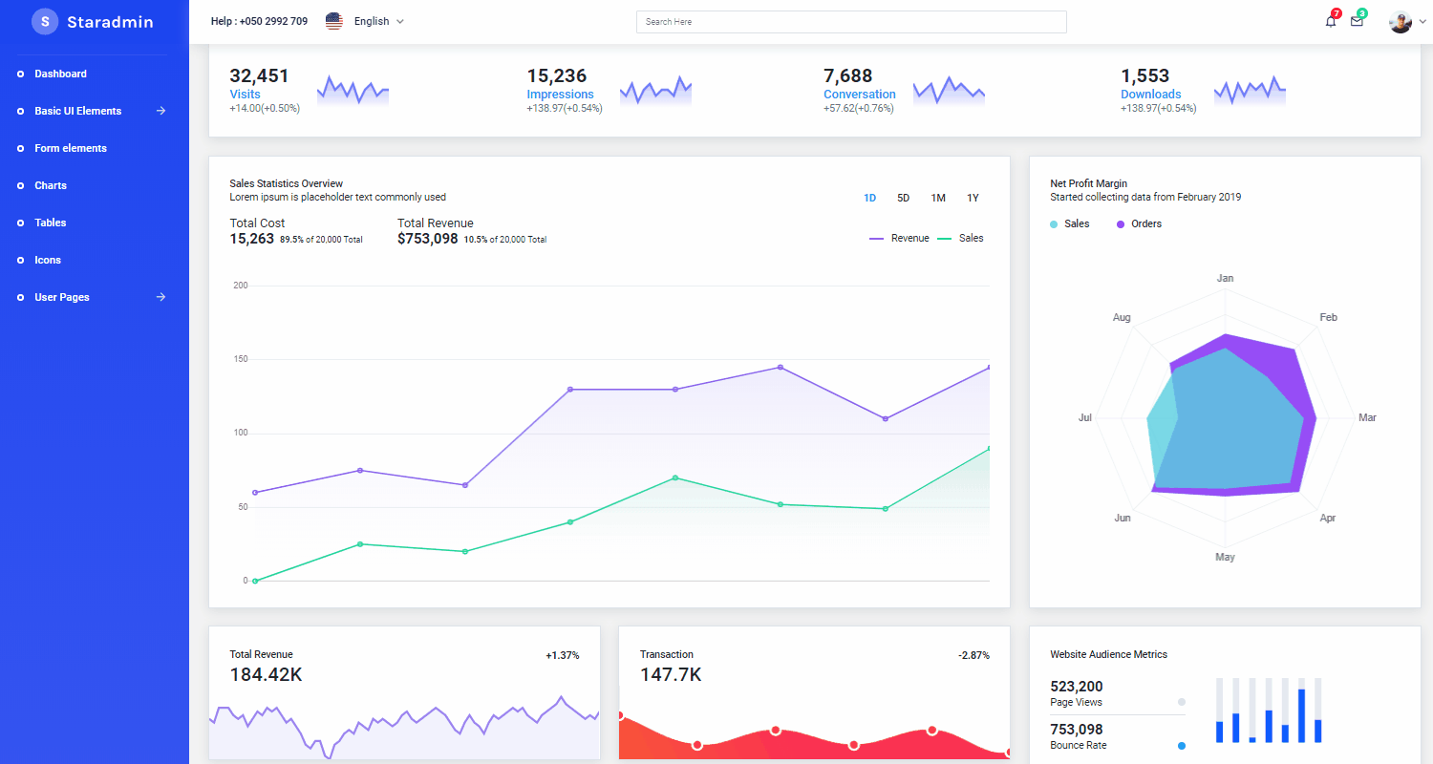Switch to the 1M time range tab

pyautogui.click(x=937, y=198)
